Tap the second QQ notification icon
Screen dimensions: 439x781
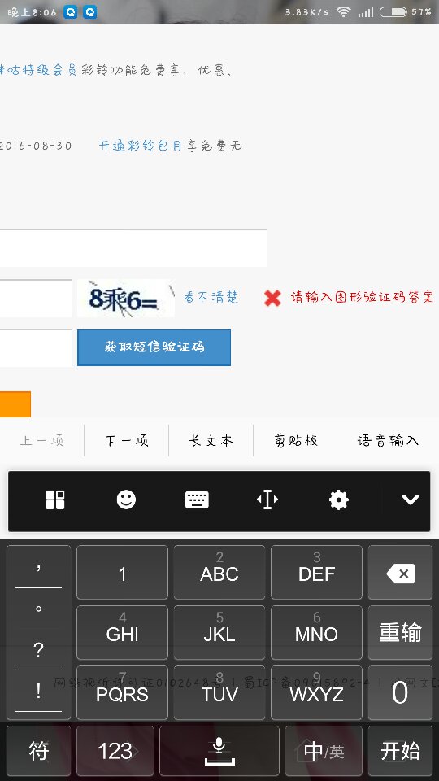point(90,12)
